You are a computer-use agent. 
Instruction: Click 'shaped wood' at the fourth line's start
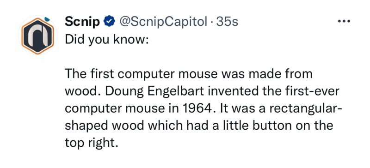click(105, 126)
